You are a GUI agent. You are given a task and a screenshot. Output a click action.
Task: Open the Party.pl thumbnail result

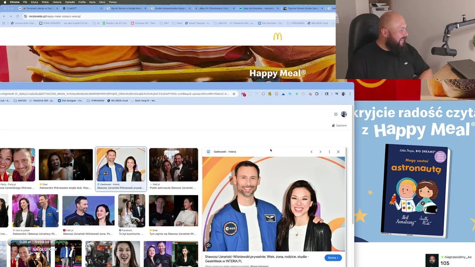point(17,165)
